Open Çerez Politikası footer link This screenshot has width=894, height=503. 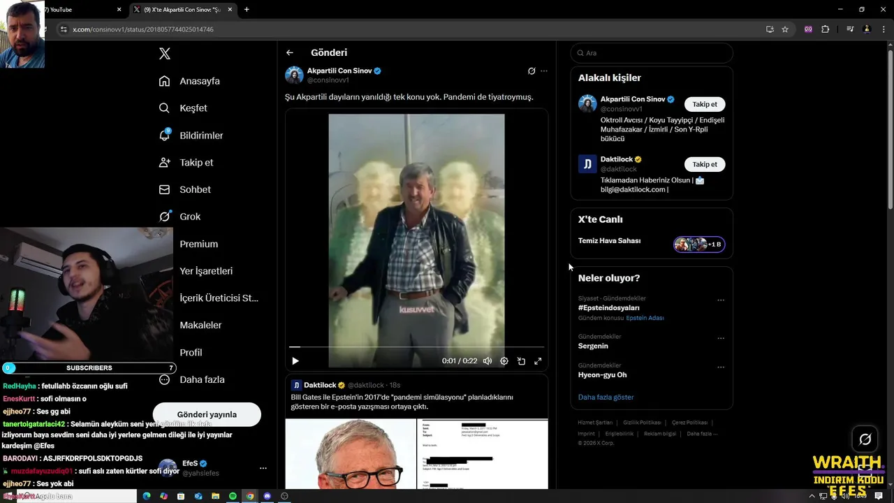[x=689, y=423]
